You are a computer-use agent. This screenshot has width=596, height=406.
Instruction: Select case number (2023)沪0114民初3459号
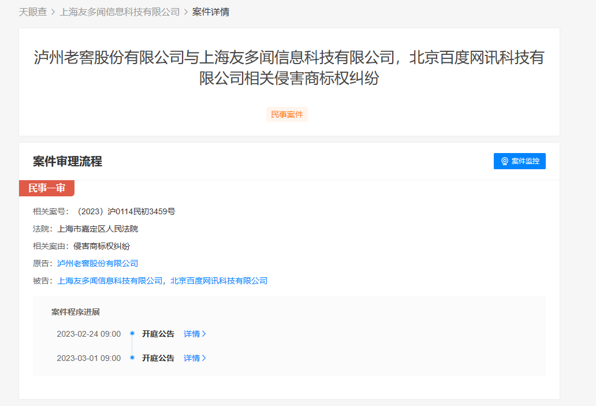pyautogui.click(x=125, y=211)
